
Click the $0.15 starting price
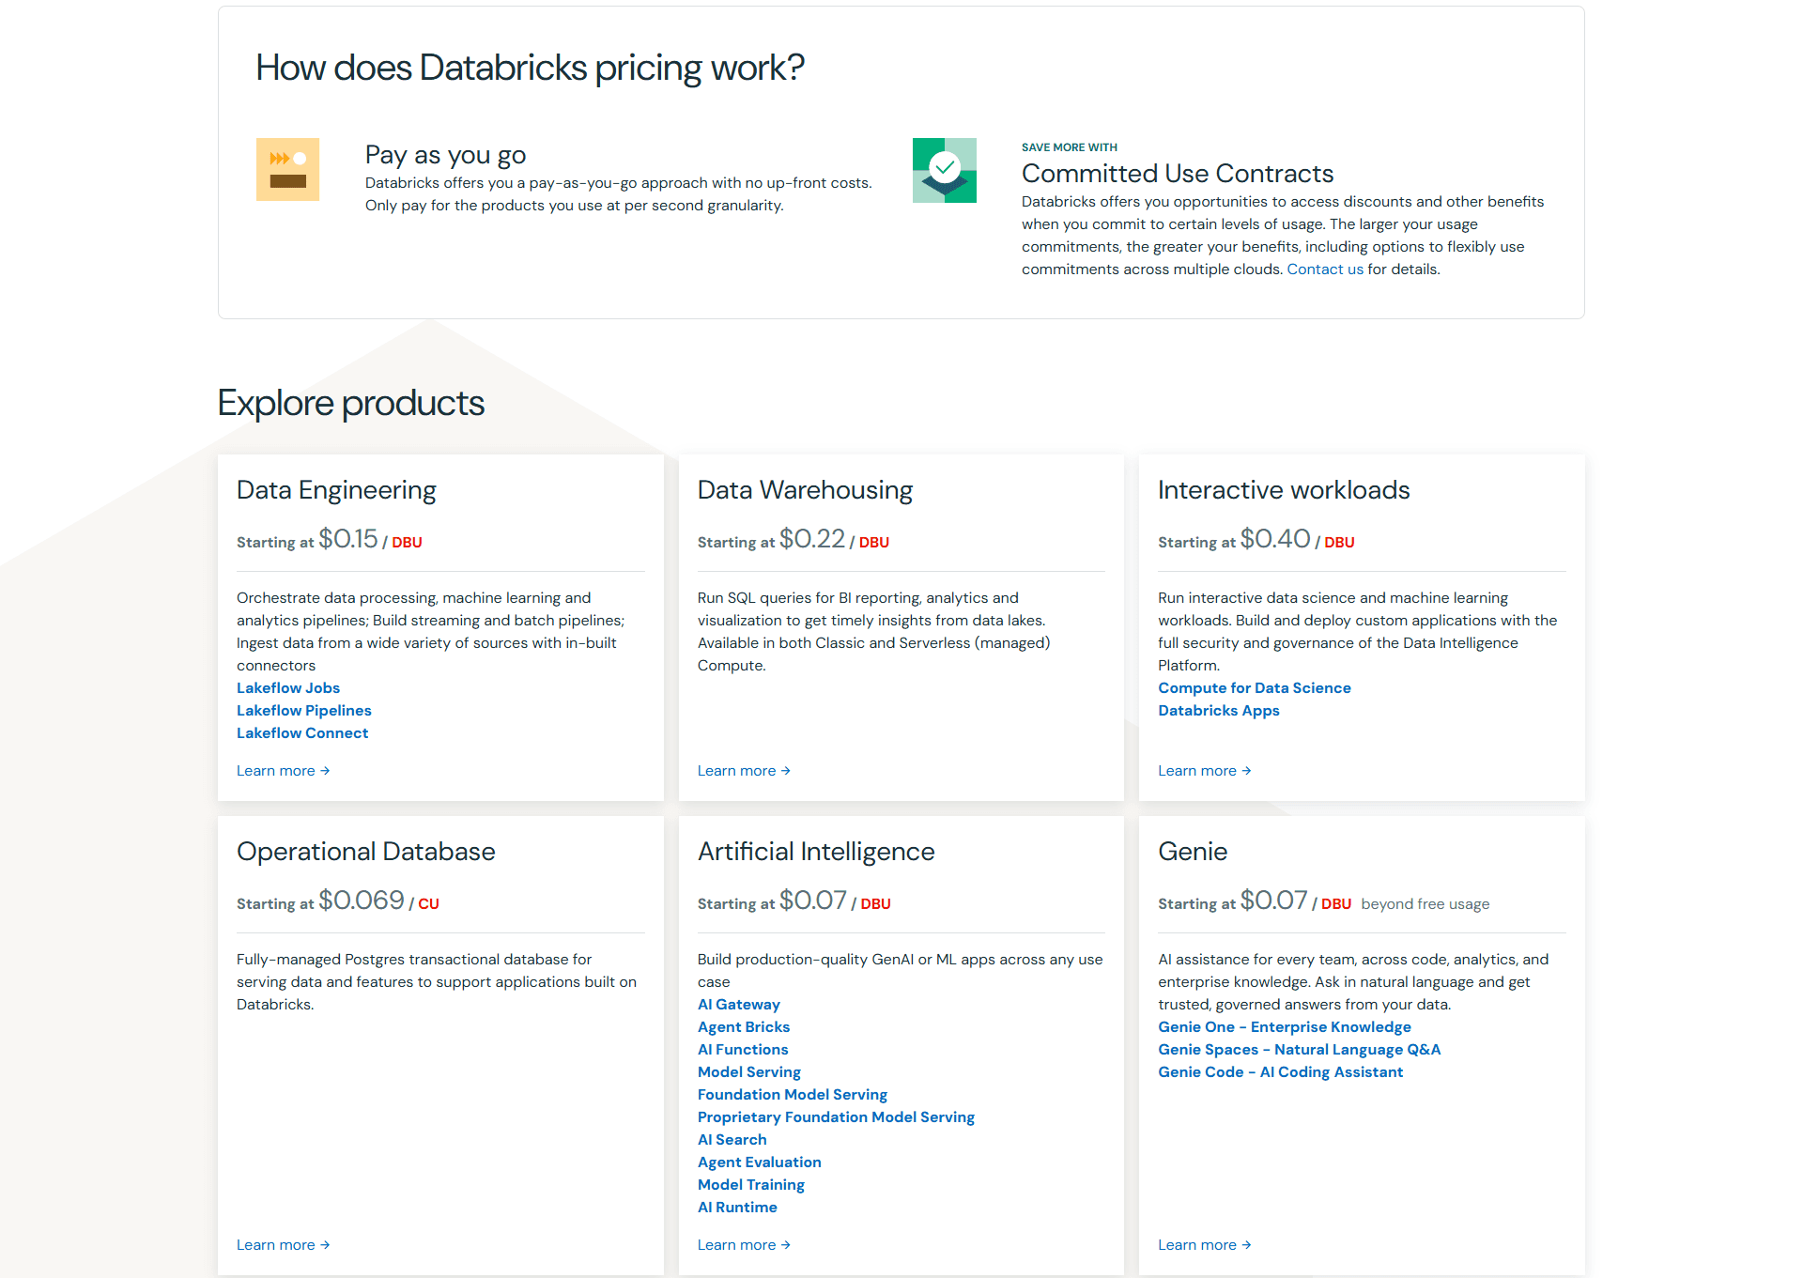pyautogui.click(x=348, y=539)
